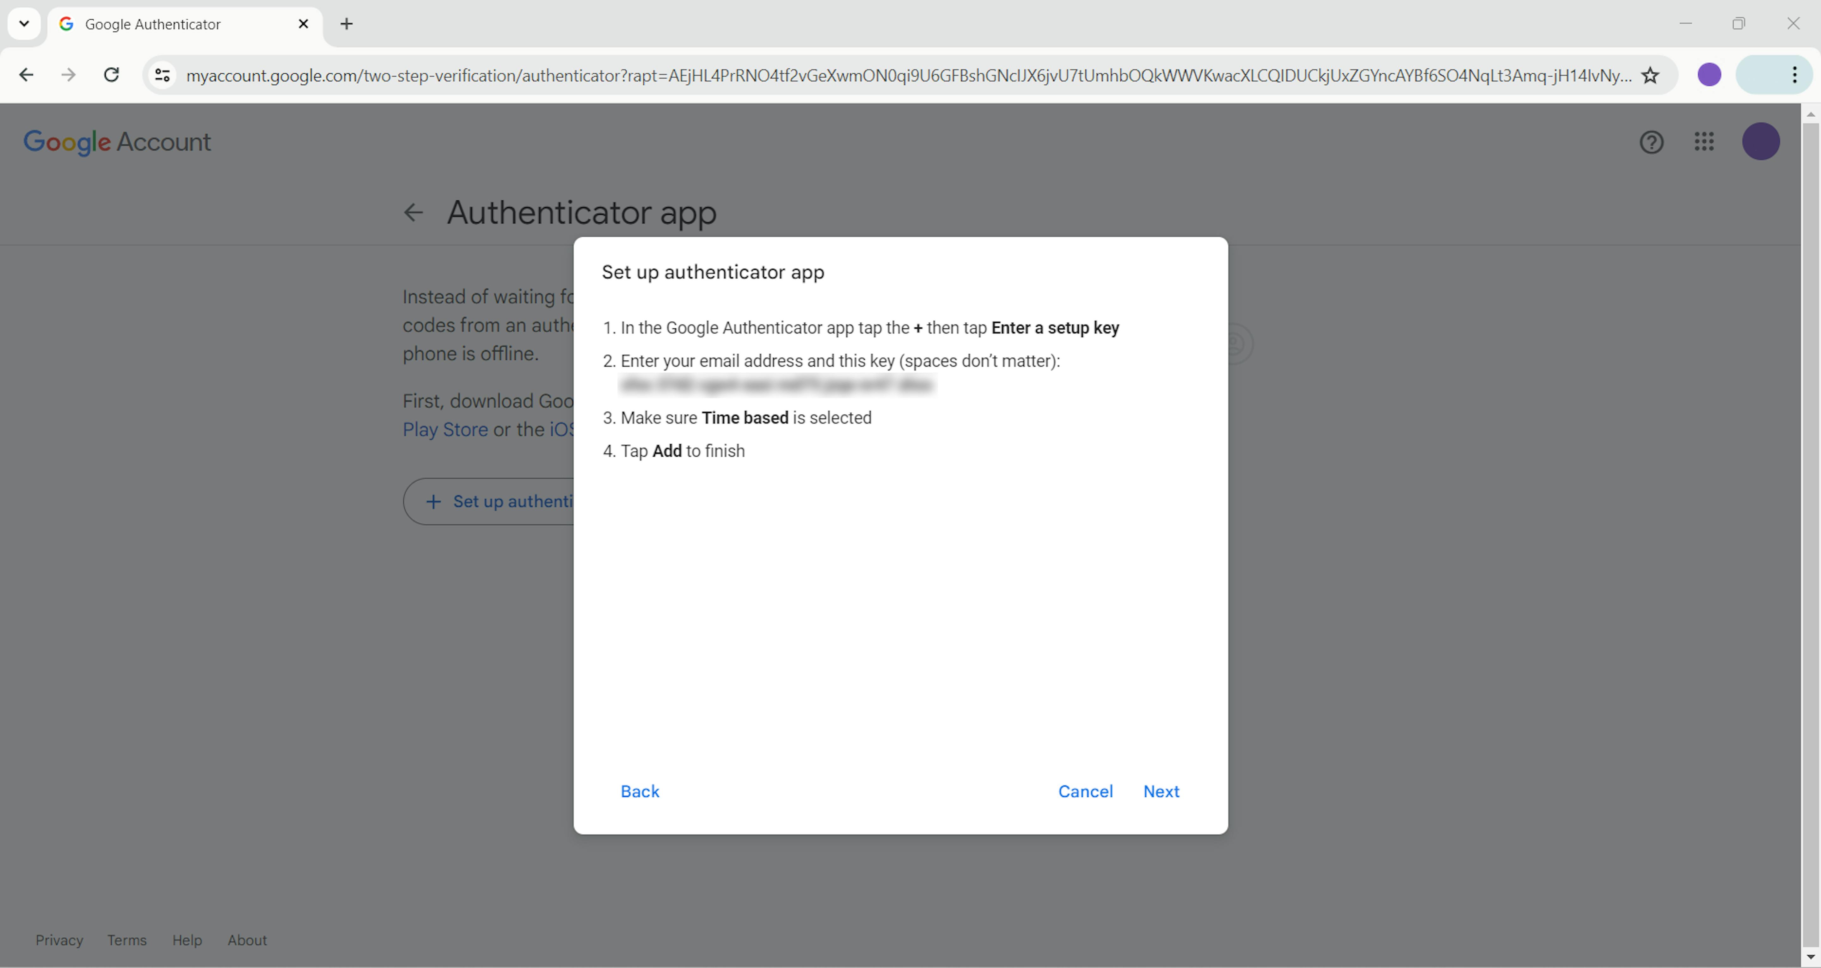Click Cancel to dismiss the setup dialog
This screenshot has height=968, width=1821.
click(1085, 791)
